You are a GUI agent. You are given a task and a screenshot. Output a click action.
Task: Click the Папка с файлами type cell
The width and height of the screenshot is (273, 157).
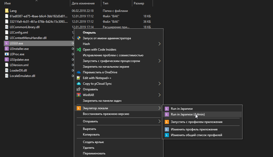115,11
